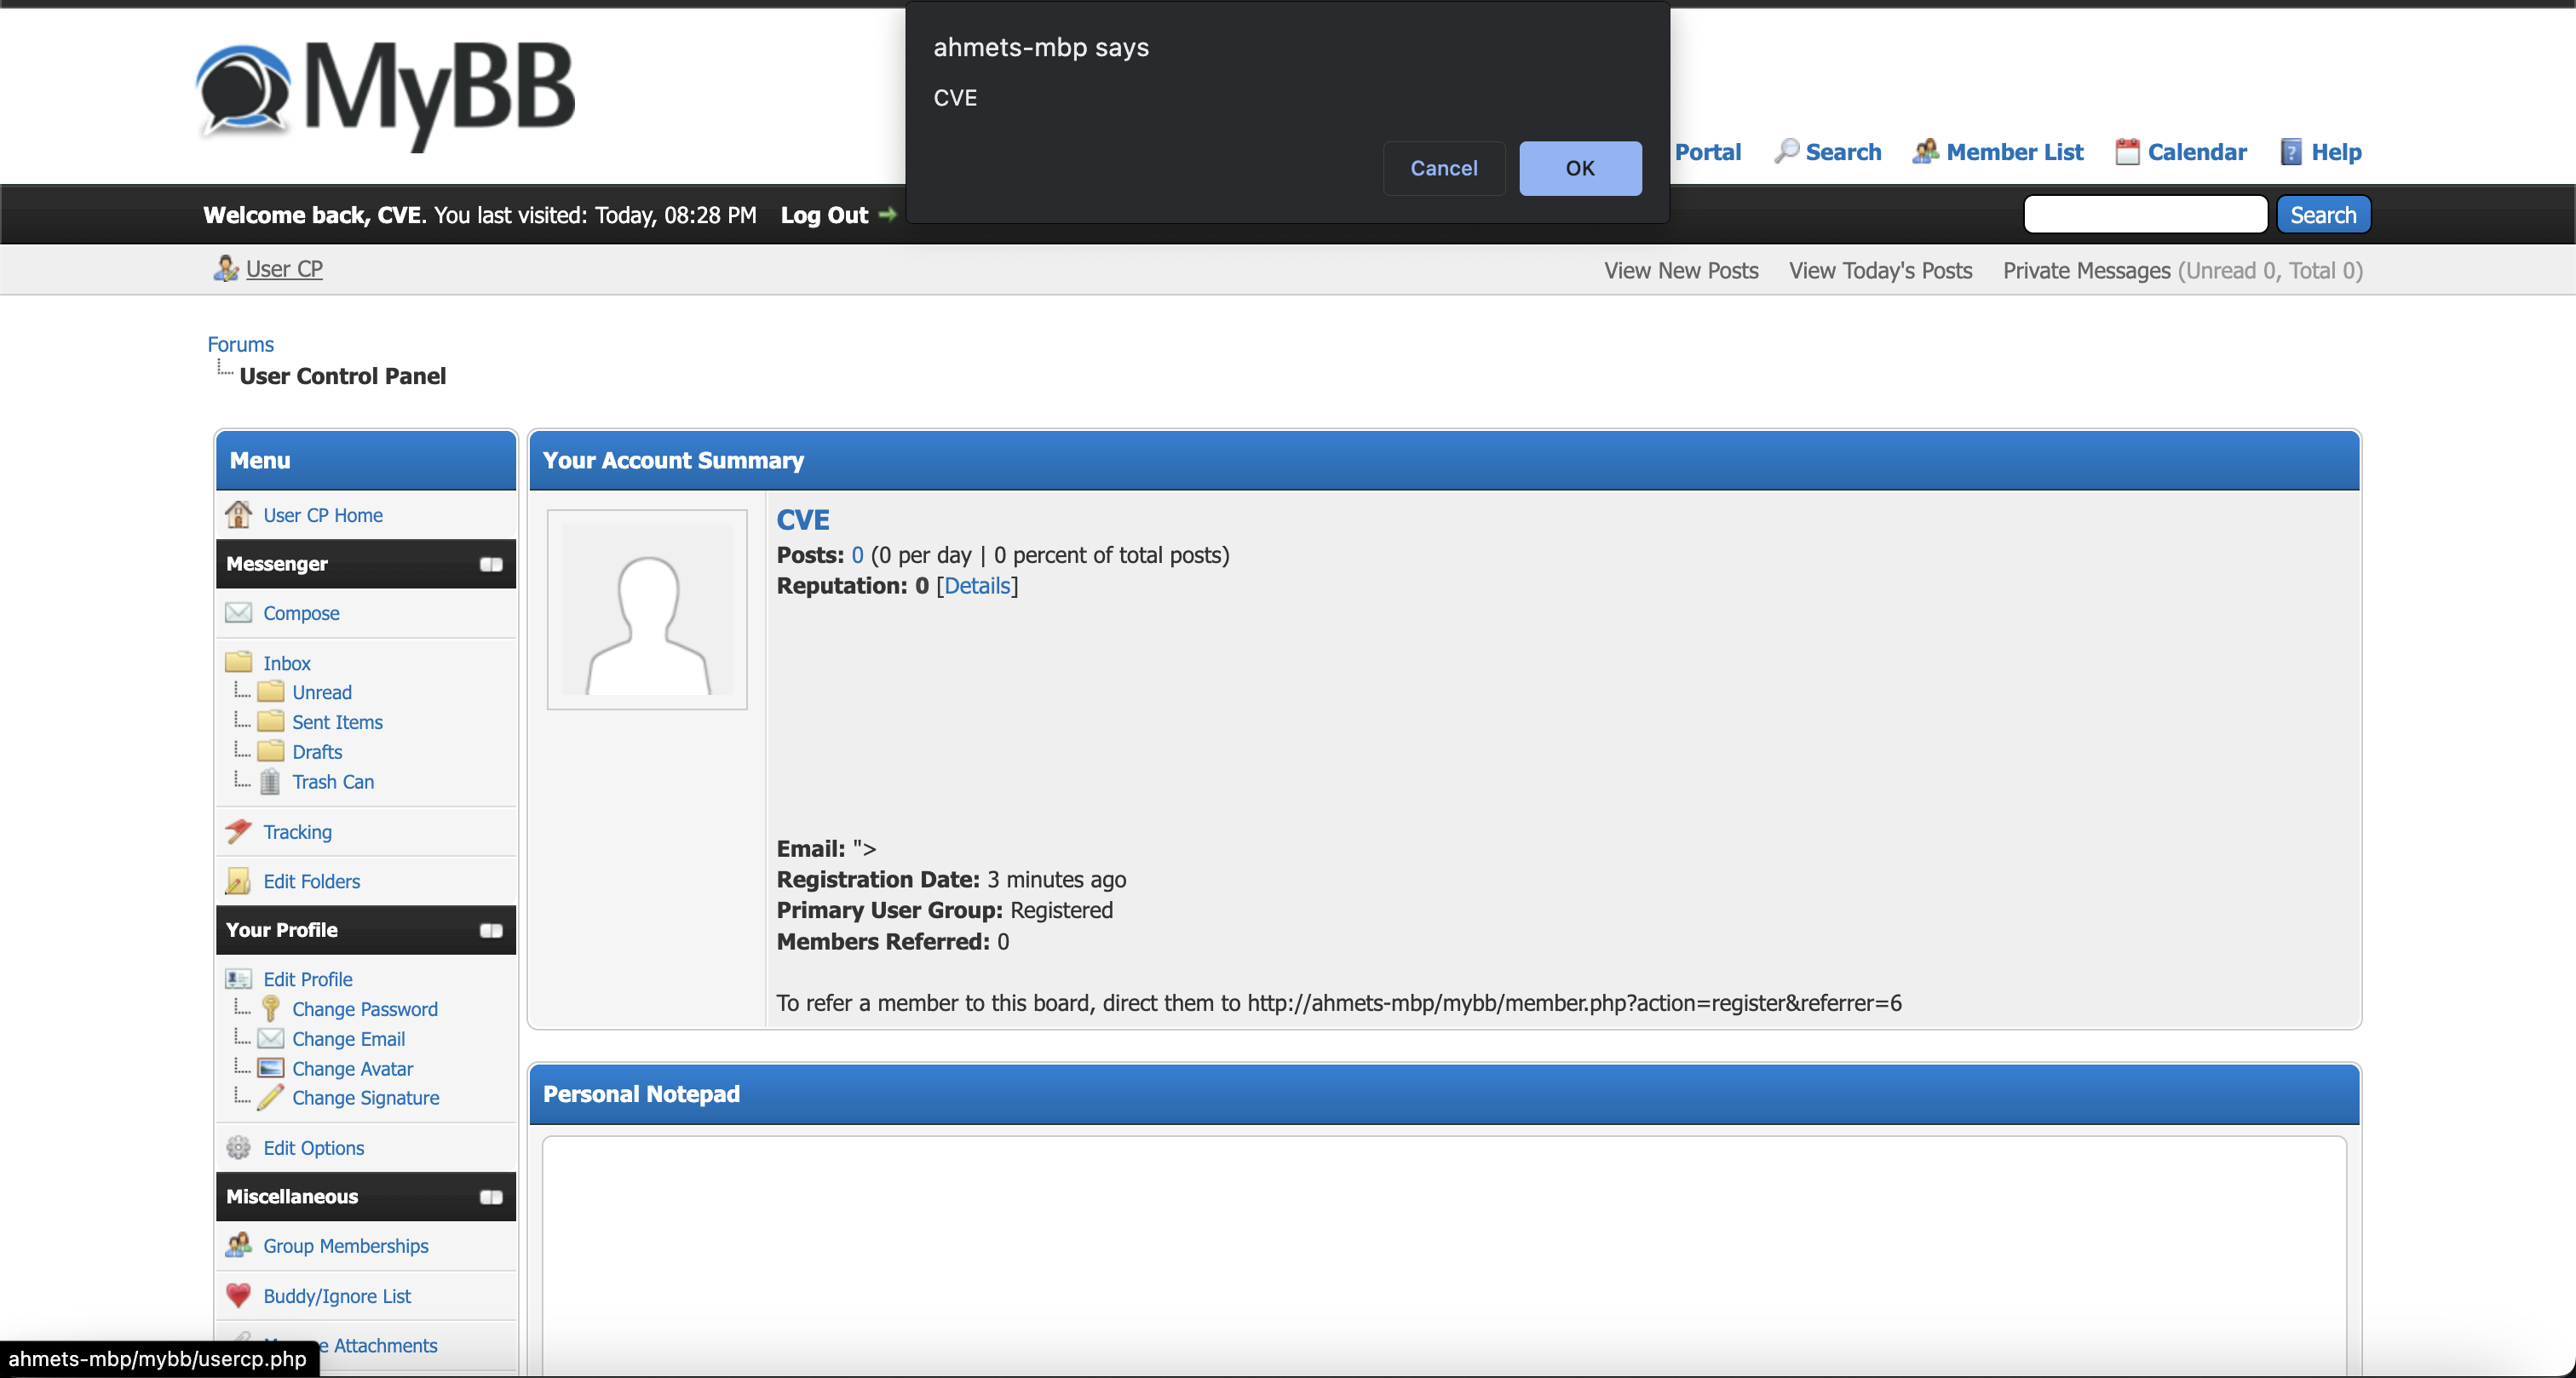Click inside the Personal Notepad text area

tap(1443, 1255)
